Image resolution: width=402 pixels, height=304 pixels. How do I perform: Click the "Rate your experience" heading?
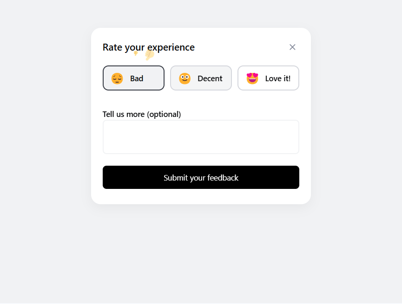pyautogui.click(x=149, y=47)
